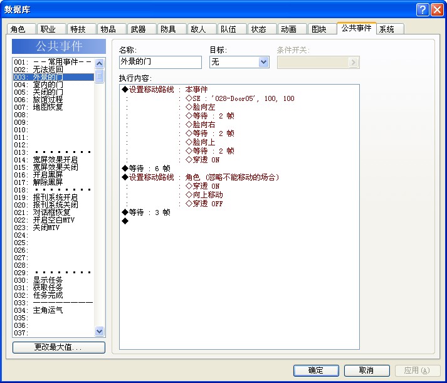Select event 032 任务完成

(53, 295)
